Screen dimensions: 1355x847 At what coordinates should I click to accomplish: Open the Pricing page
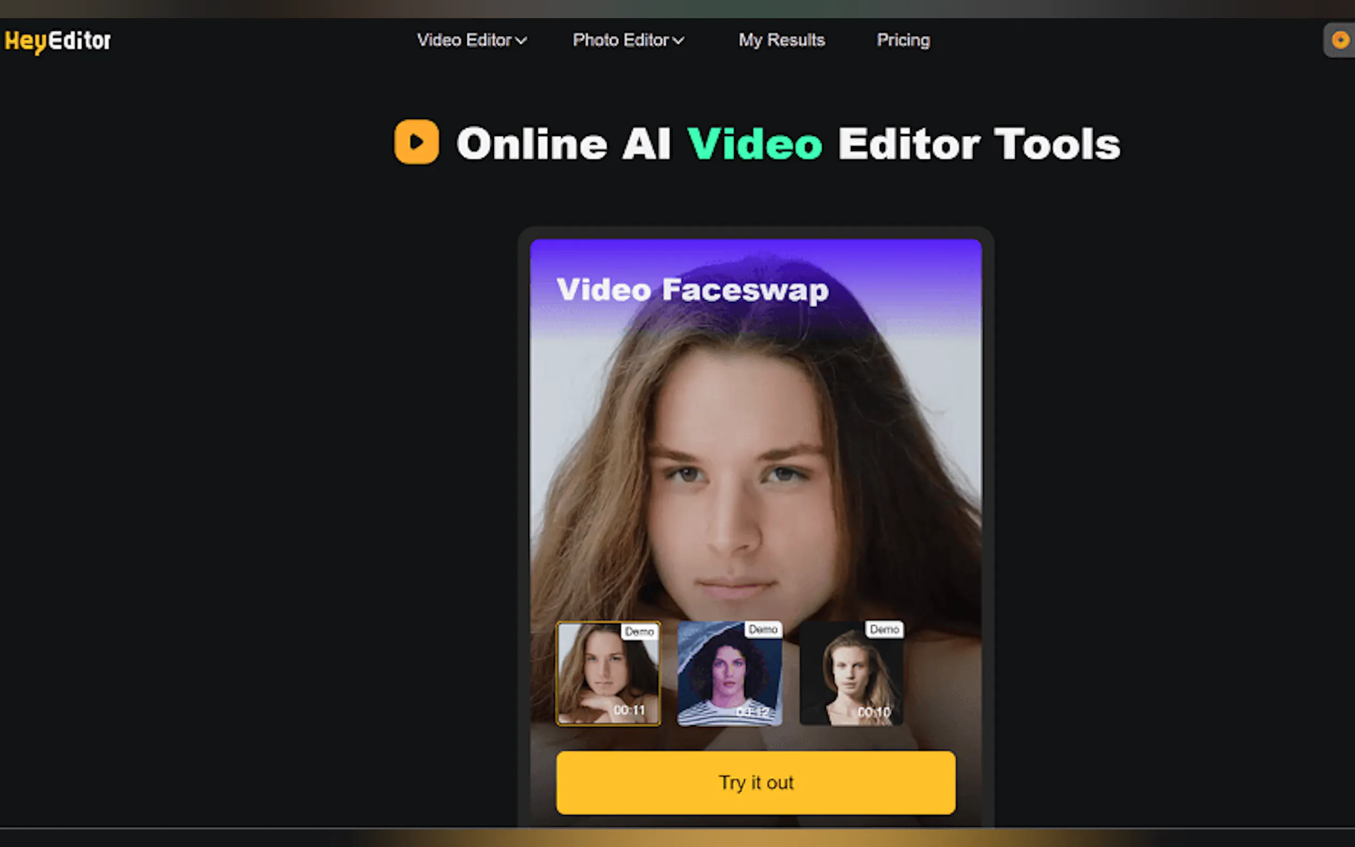coord(903,41)
